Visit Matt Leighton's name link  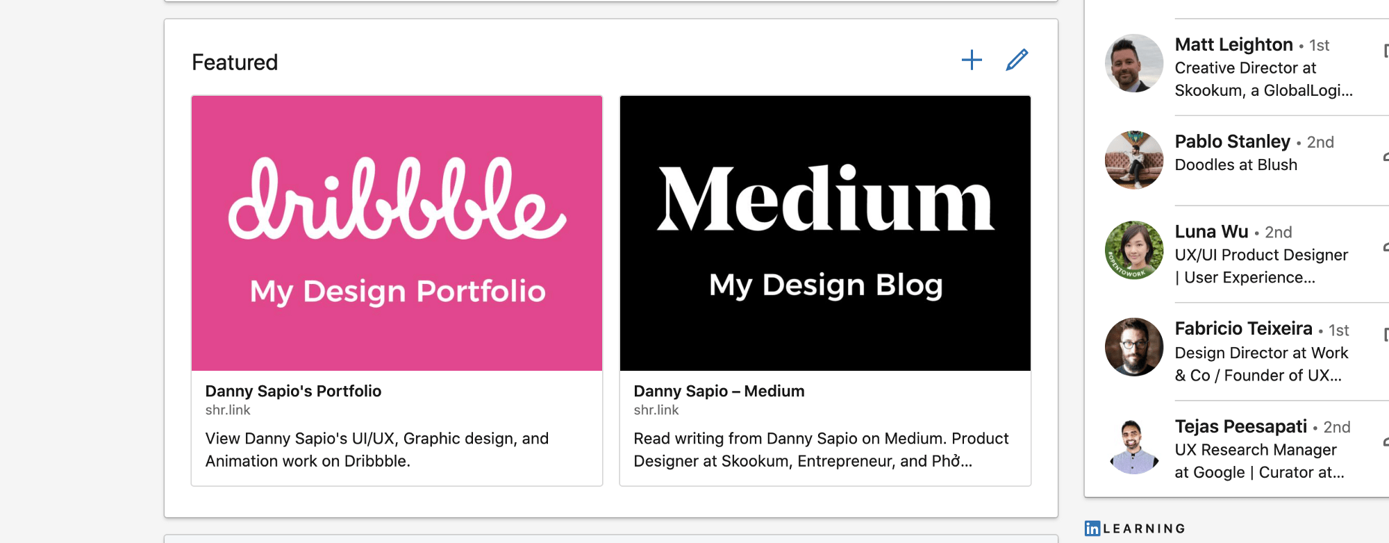1233,44
